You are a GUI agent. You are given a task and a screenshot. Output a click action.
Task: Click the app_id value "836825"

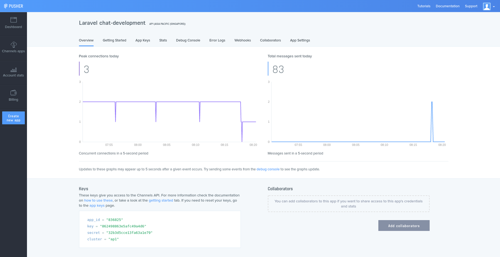coord(115,220)
